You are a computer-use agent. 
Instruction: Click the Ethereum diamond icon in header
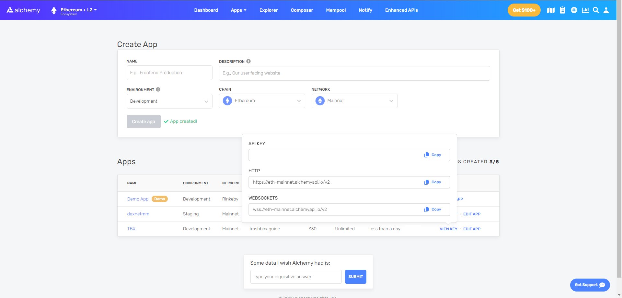click(54, 11)
